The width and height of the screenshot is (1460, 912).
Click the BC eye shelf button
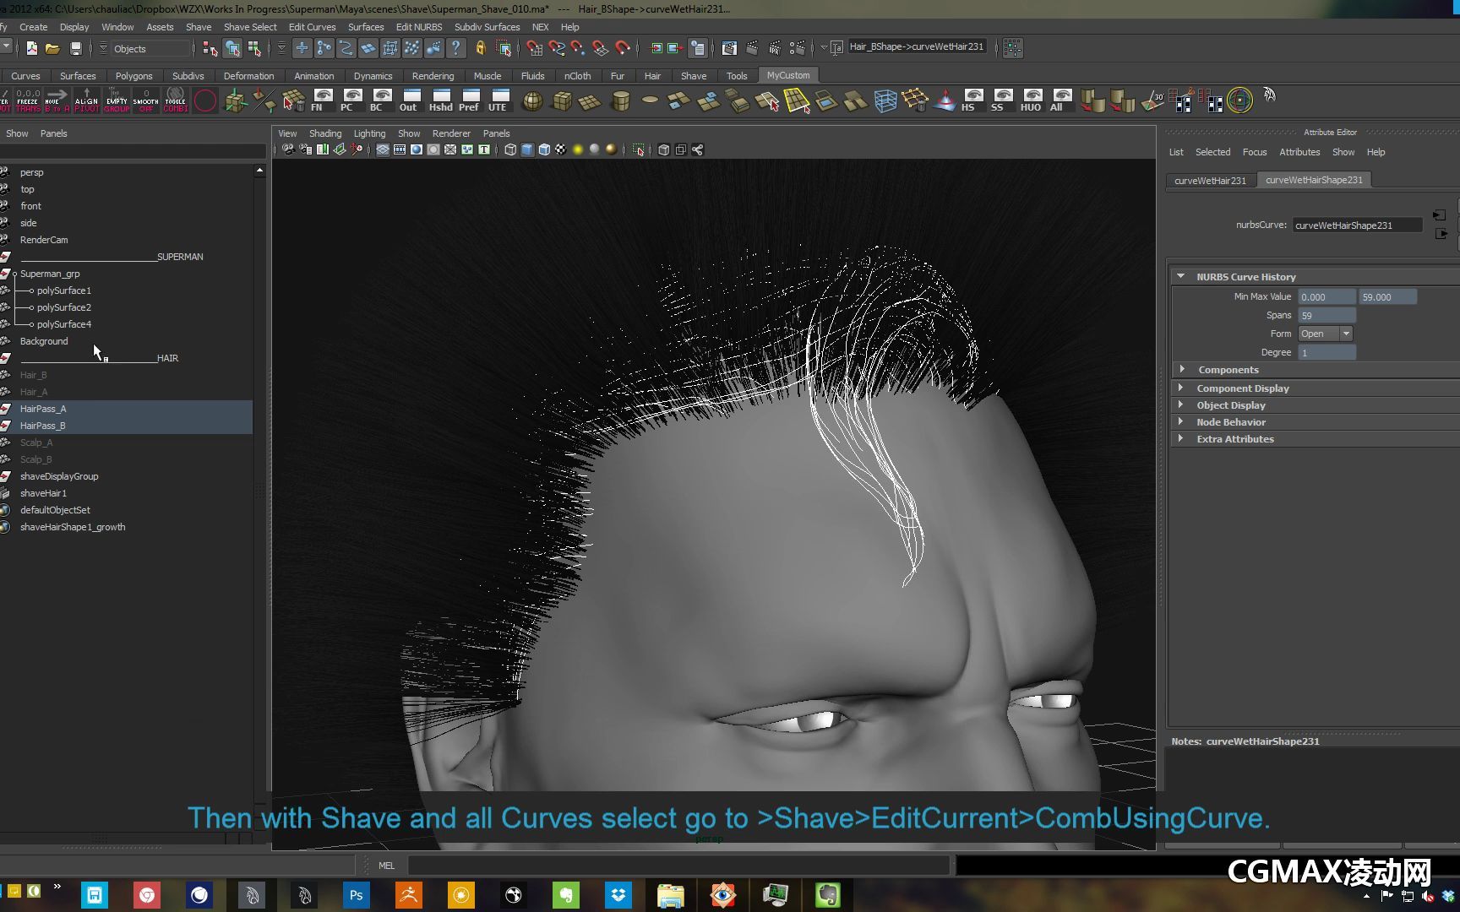tap(382, 100)
